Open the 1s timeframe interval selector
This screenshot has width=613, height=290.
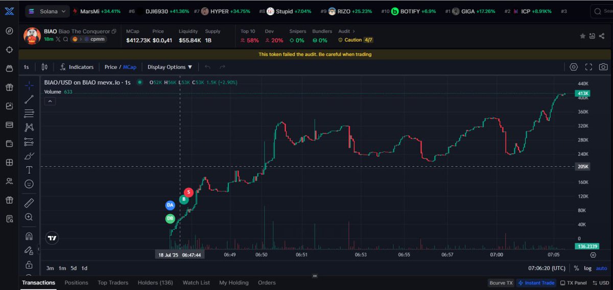point(26,67)
